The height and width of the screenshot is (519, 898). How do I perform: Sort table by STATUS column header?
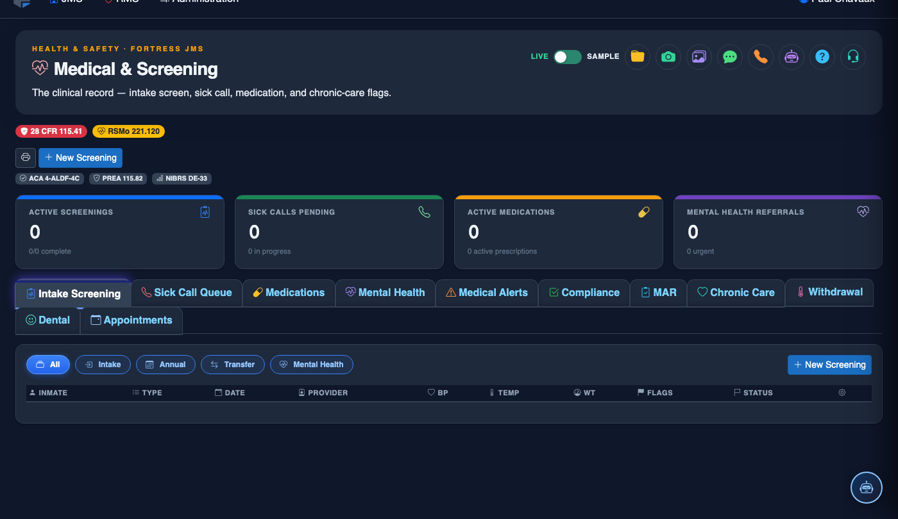pos(754,393)
